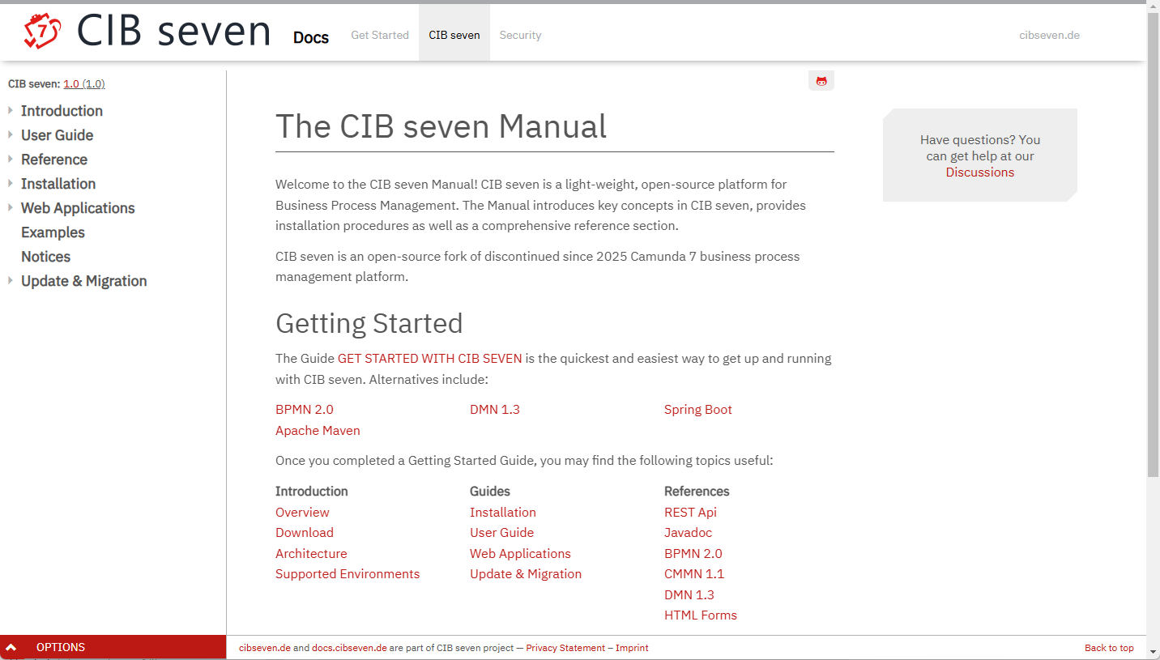This screenshot has width=1160, height=660.
Task: Select Examples in the sidebar
Action: pyautogui.click(x=52, y=232)
